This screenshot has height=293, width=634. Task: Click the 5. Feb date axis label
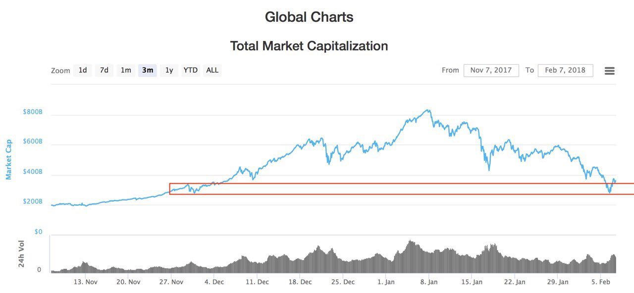click(600, 282)
